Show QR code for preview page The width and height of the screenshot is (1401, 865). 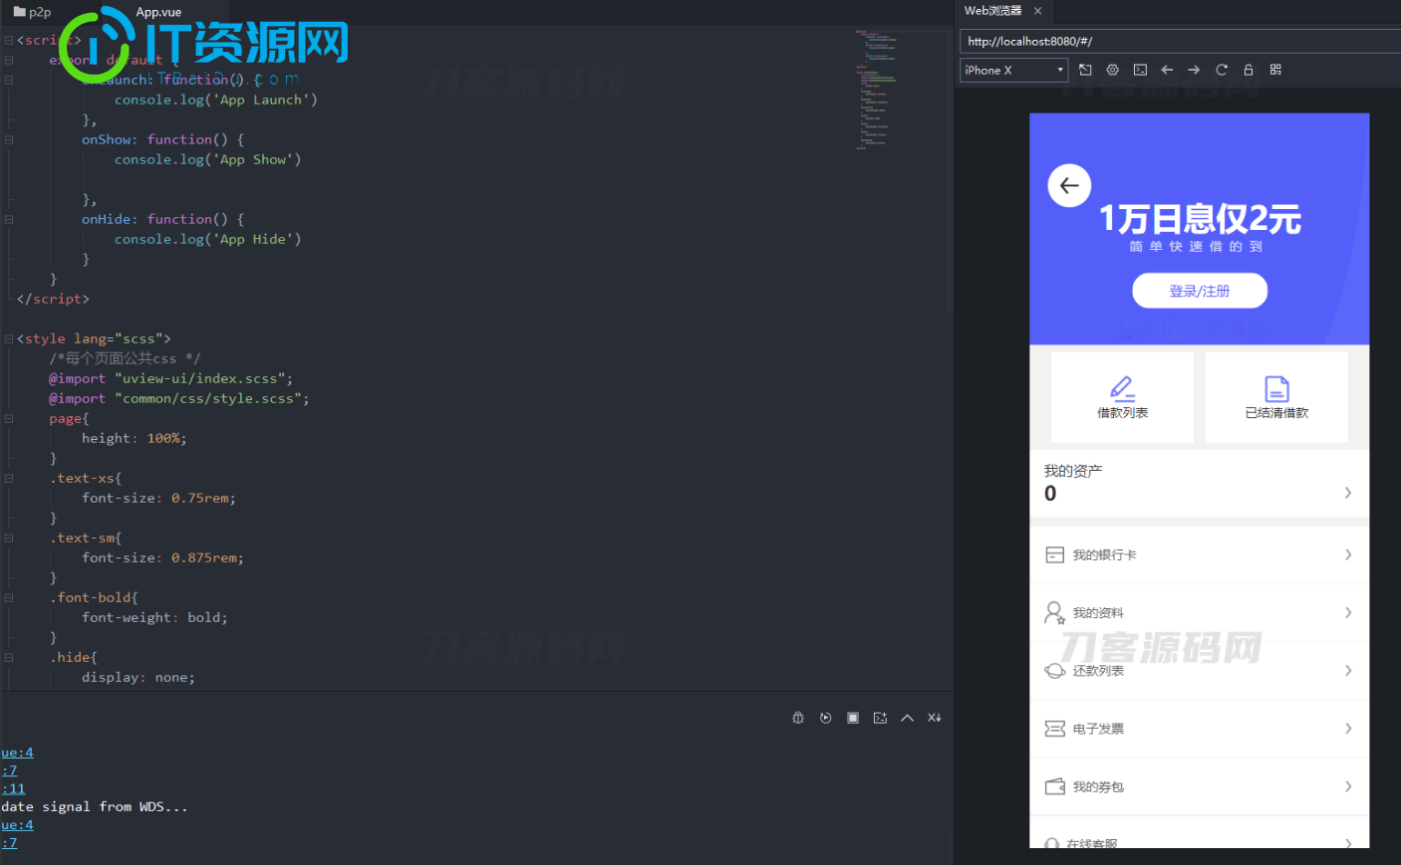1275,70
